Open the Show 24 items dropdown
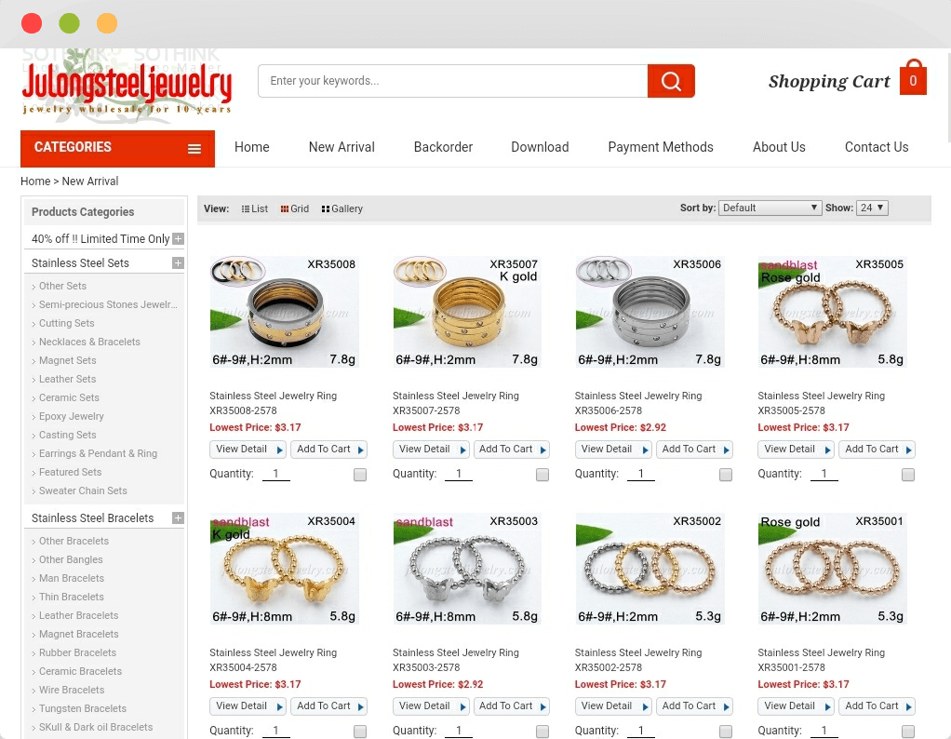Viewport: 951px width, 739px height. [872, 208]
